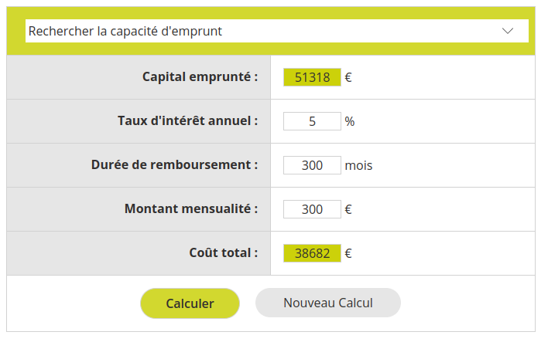Click the "Taux d'intérêt annuel :" label

[x=187, y=120]
